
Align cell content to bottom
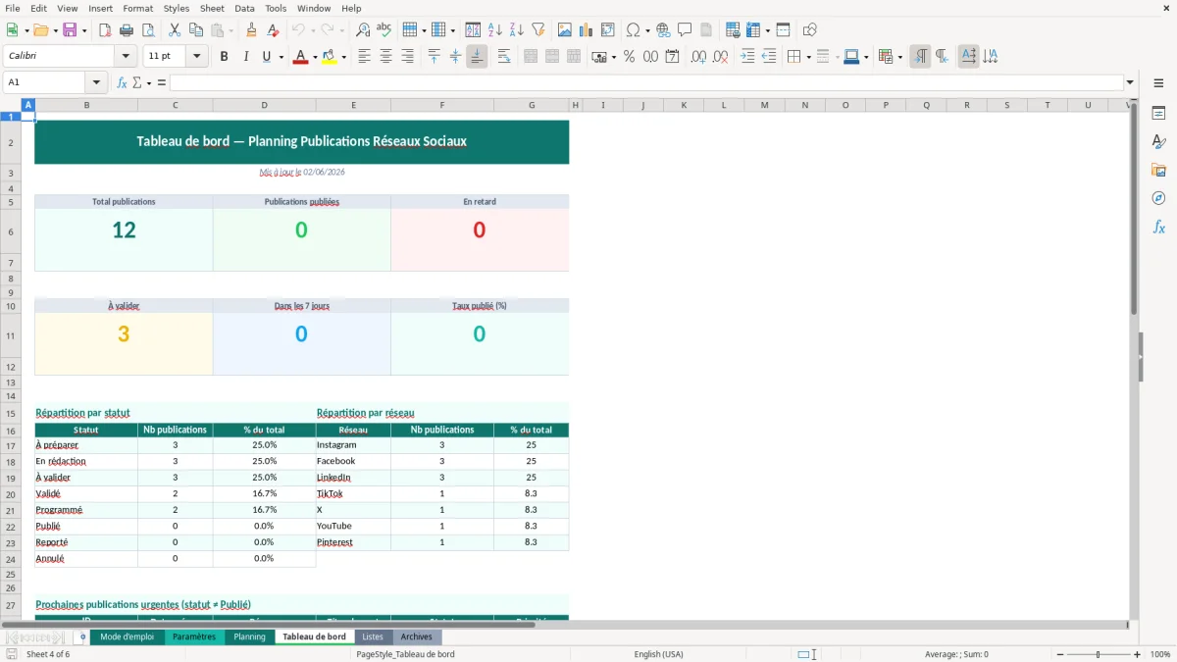click(x=477, y=57)
